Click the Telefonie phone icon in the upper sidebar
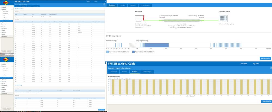272x112 pixels. click(x=1, y=23)
